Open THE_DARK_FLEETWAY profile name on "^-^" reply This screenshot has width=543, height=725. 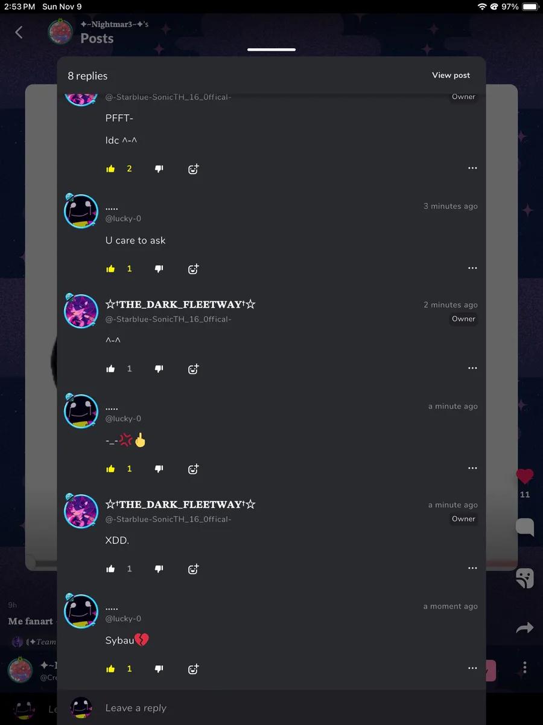point(180,304)
